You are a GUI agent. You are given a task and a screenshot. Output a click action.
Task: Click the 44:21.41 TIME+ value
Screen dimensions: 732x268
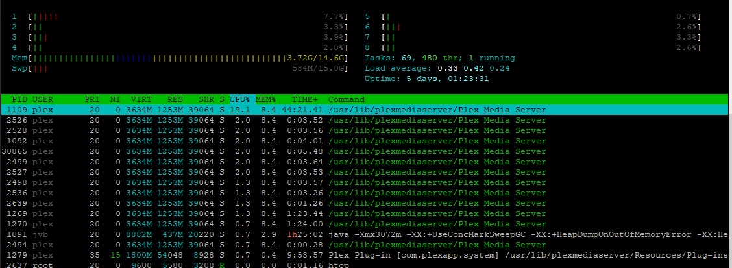click(x=302, y=110)
